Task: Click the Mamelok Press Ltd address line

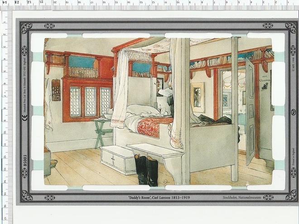Action: [25, 85]
